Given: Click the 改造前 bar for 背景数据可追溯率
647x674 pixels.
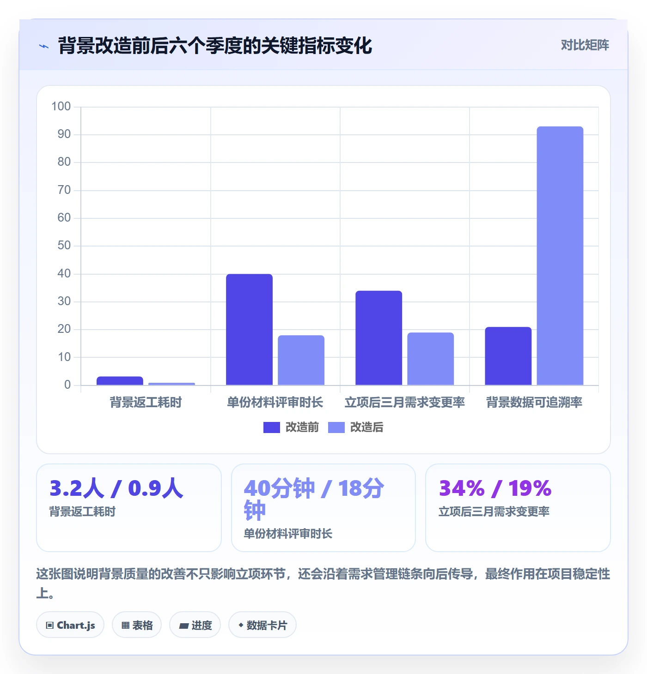Looking at the screenshot, I should [508, 356].
